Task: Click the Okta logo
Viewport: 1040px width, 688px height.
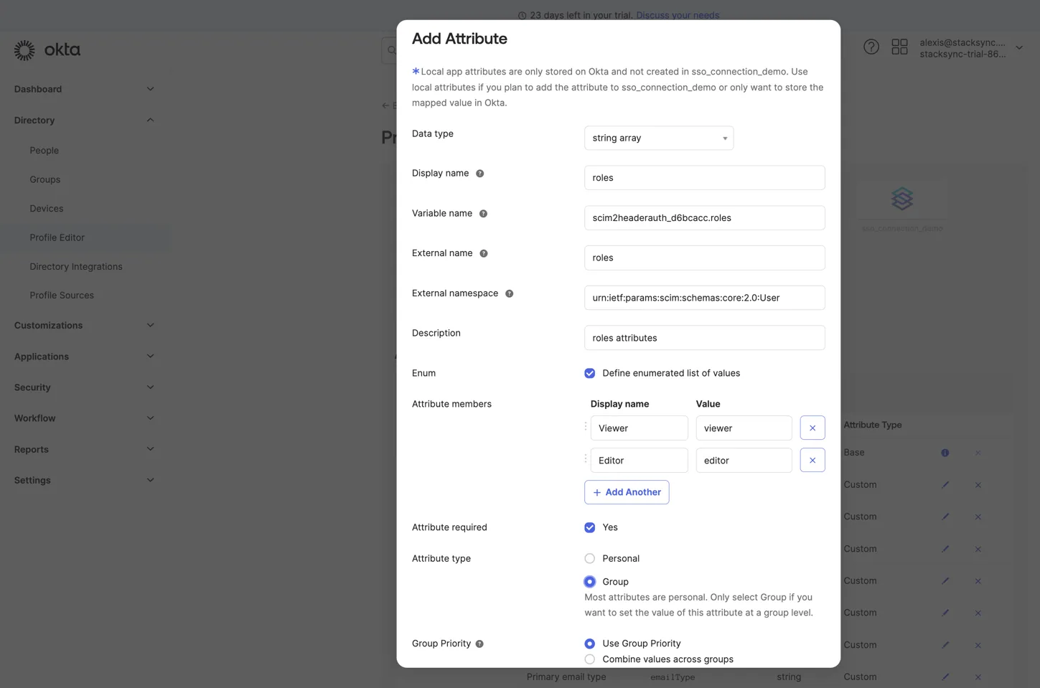Action: [47, 50]
